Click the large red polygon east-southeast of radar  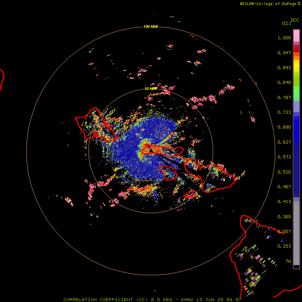(209, 175)
